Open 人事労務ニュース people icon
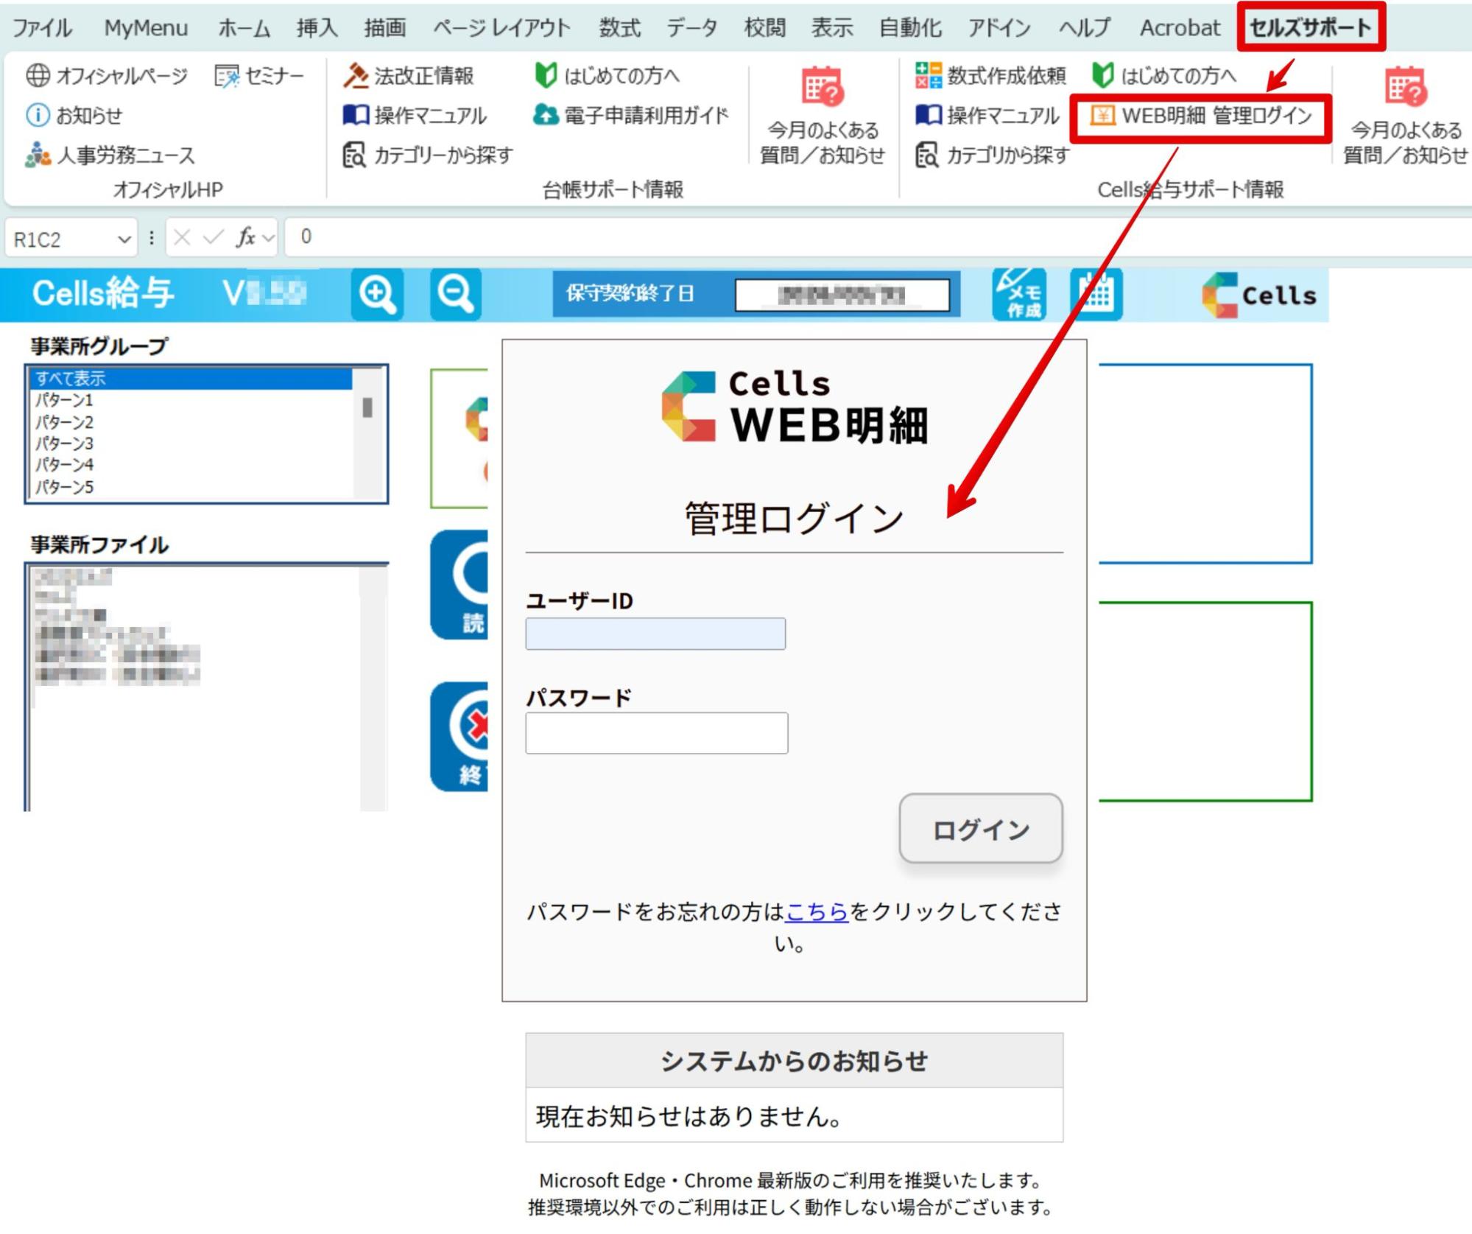The height and width of the screenshot is (1234, 1472). click(38, 155)
